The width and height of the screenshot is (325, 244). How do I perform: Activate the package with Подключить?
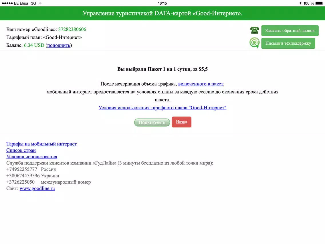[x=152, y=122]
